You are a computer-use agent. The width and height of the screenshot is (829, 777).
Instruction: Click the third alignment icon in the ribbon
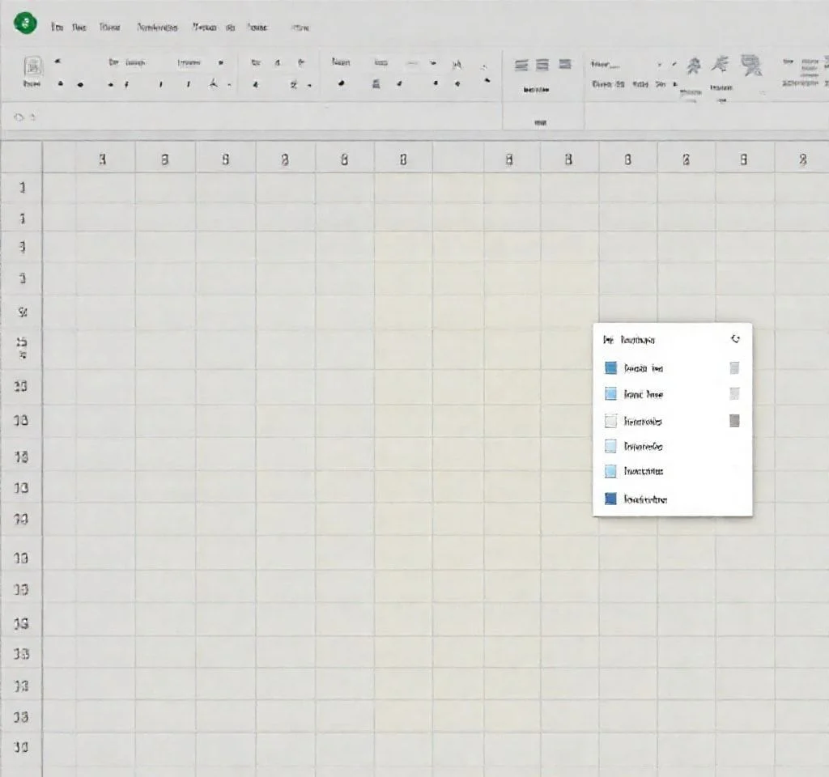pos(565,65)
